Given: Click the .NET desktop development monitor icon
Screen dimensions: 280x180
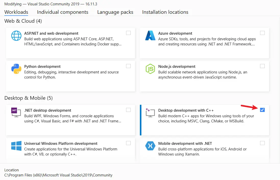Looking at the screenshot, I should click(x=16, y=112).
